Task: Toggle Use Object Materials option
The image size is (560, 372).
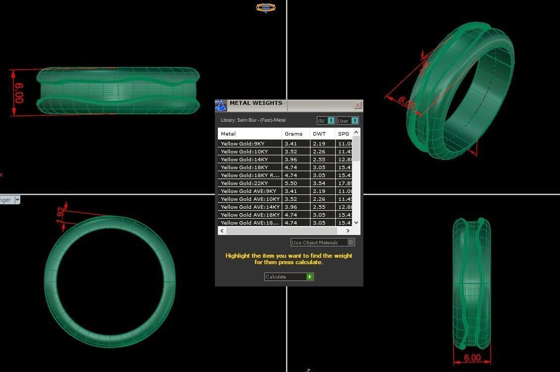Action: (x=322, y=242)
